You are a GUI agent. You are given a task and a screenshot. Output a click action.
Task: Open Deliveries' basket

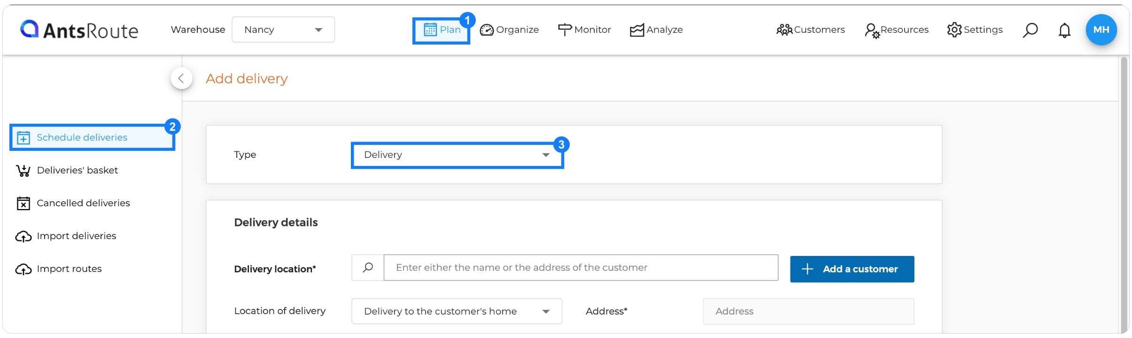tap(67, 170)
